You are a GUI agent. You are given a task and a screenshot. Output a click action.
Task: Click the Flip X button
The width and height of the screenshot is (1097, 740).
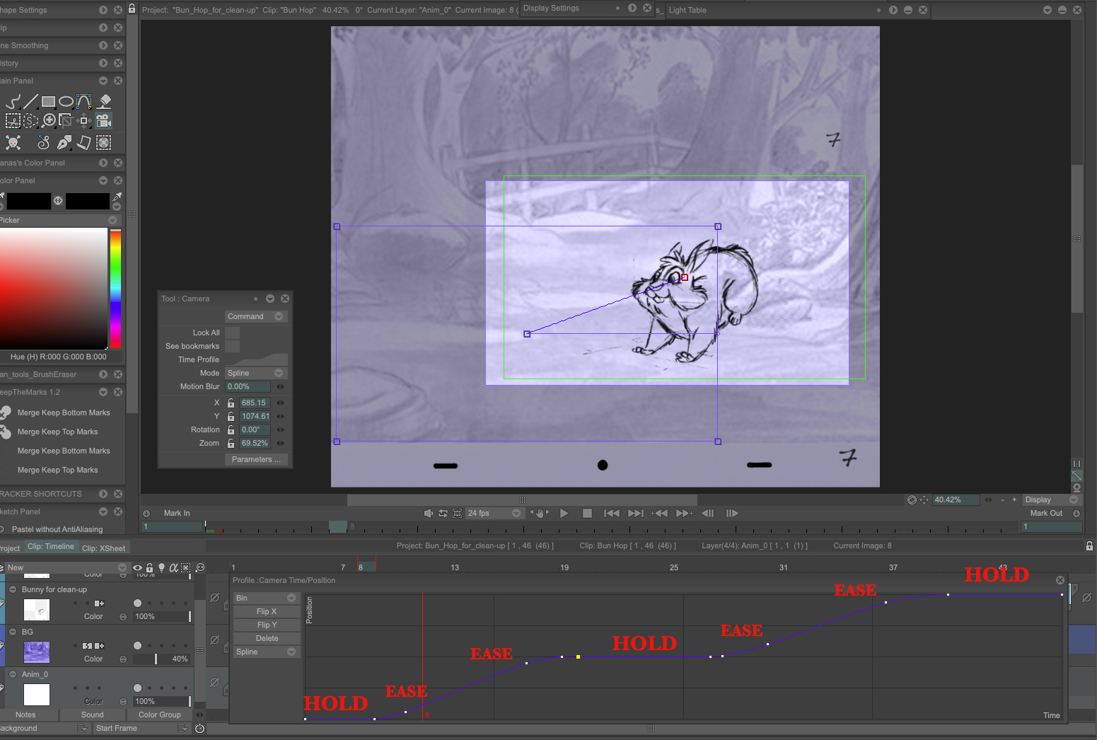tap(267, 611)
